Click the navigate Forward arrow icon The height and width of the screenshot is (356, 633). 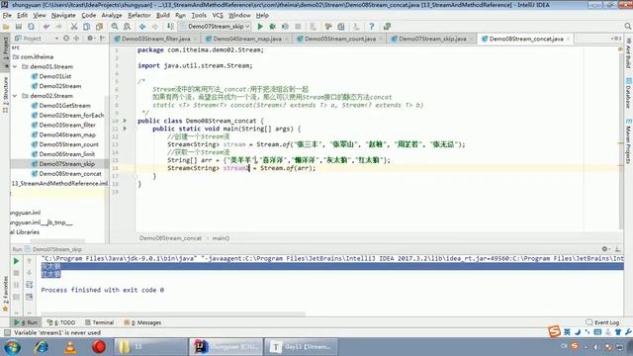pyautogui.click(x=154, y=27)
